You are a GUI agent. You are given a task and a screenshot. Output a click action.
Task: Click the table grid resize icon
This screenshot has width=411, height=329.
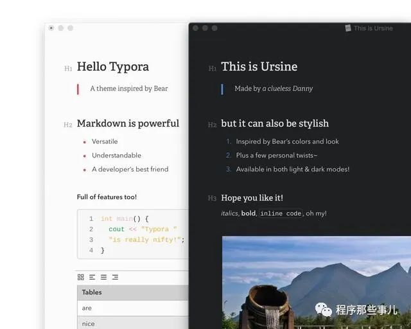(x=81, y=277)
